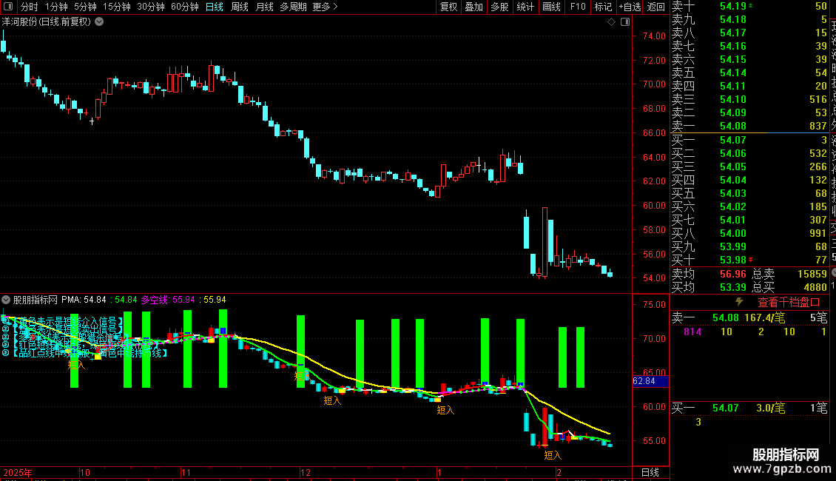Click the lightning bolt icon near 查看千档盘口
This screenshot has height=481, width=836.
point(739,302)
